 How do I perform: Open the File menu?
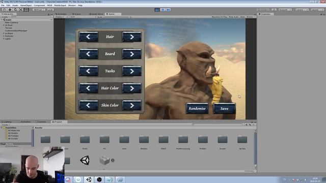pos(3,6)
